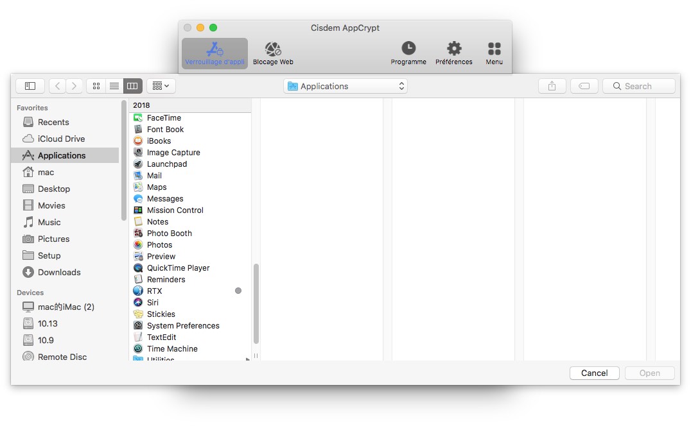Viewport: 691px width, 426px height.
Task: Open the Blocage Web tab icon
Action: click(x=273, y=49)
